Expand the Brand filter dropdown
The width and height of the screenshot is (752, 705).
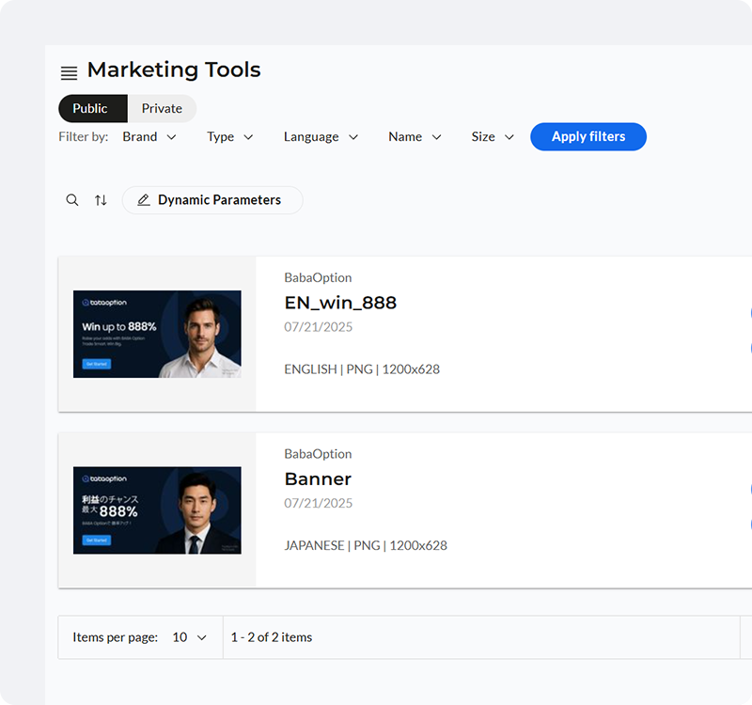pos(149,136)
